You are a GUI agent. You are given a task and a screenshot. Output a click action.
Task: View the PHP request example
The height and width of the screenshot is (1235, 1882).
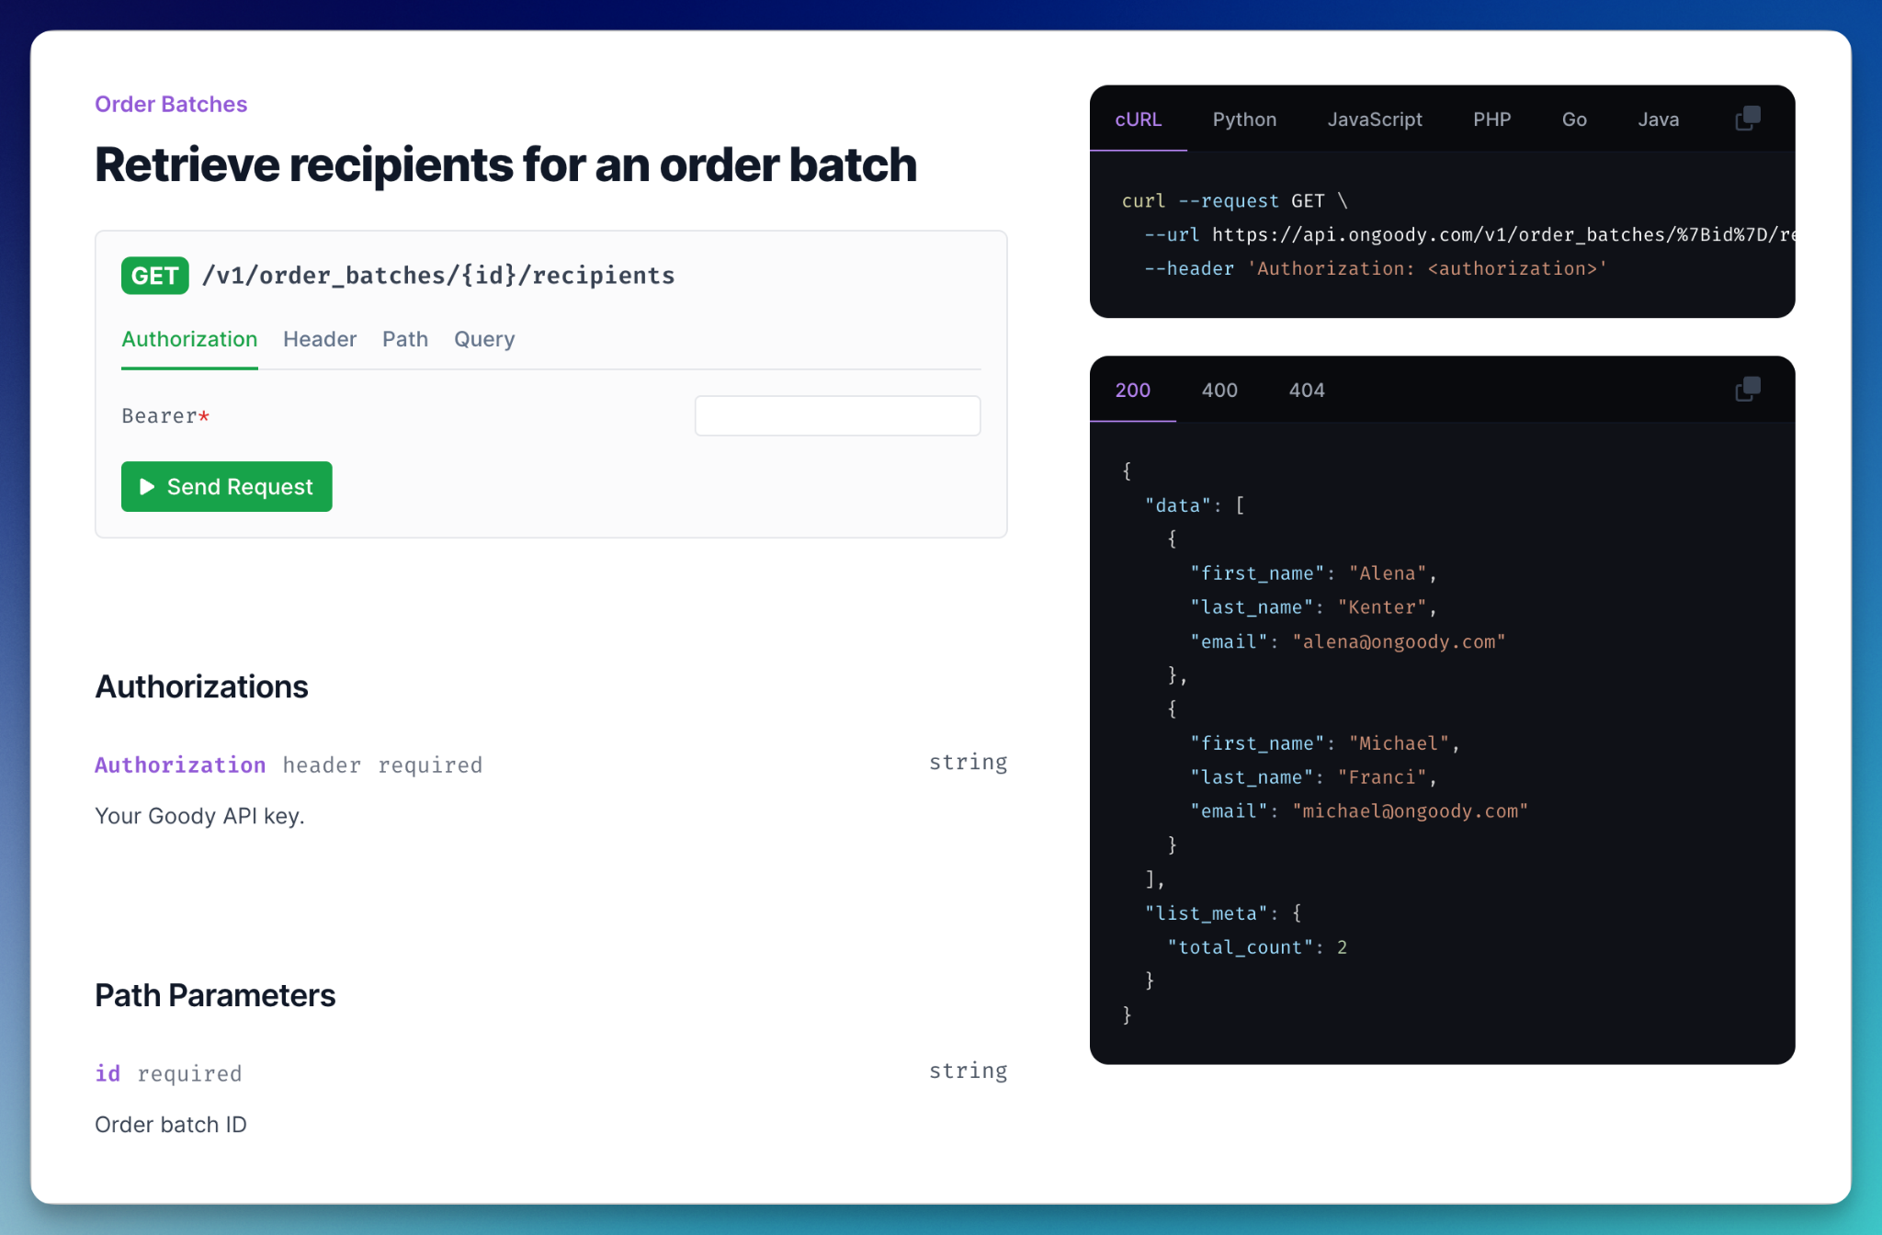[x=1491, y=119]
